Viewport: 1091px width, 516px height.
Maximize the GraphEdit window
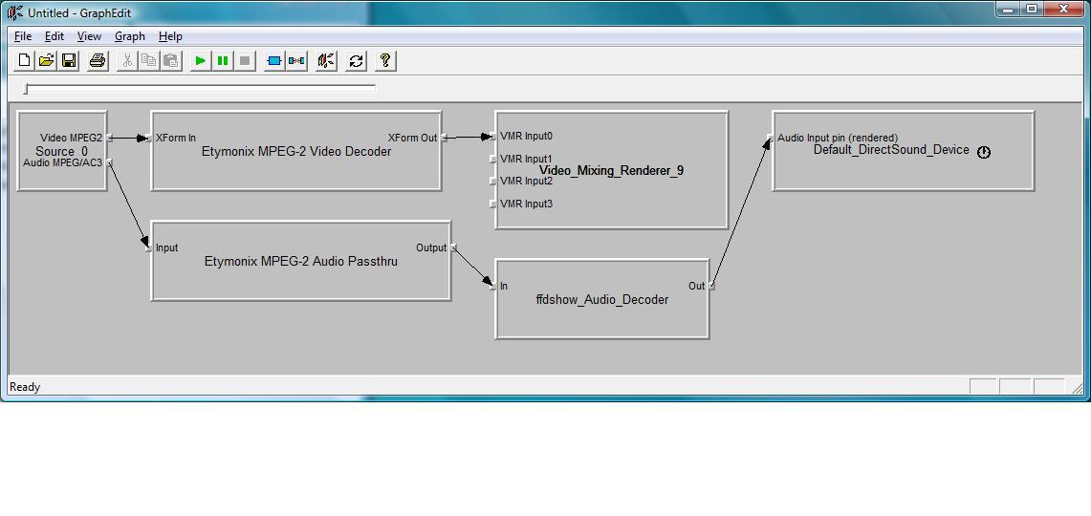coord(1031,9)
